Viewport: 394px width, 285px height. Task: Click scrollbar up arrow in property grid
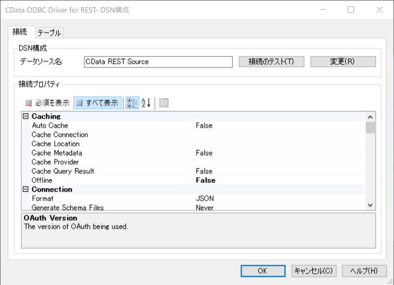370,117
